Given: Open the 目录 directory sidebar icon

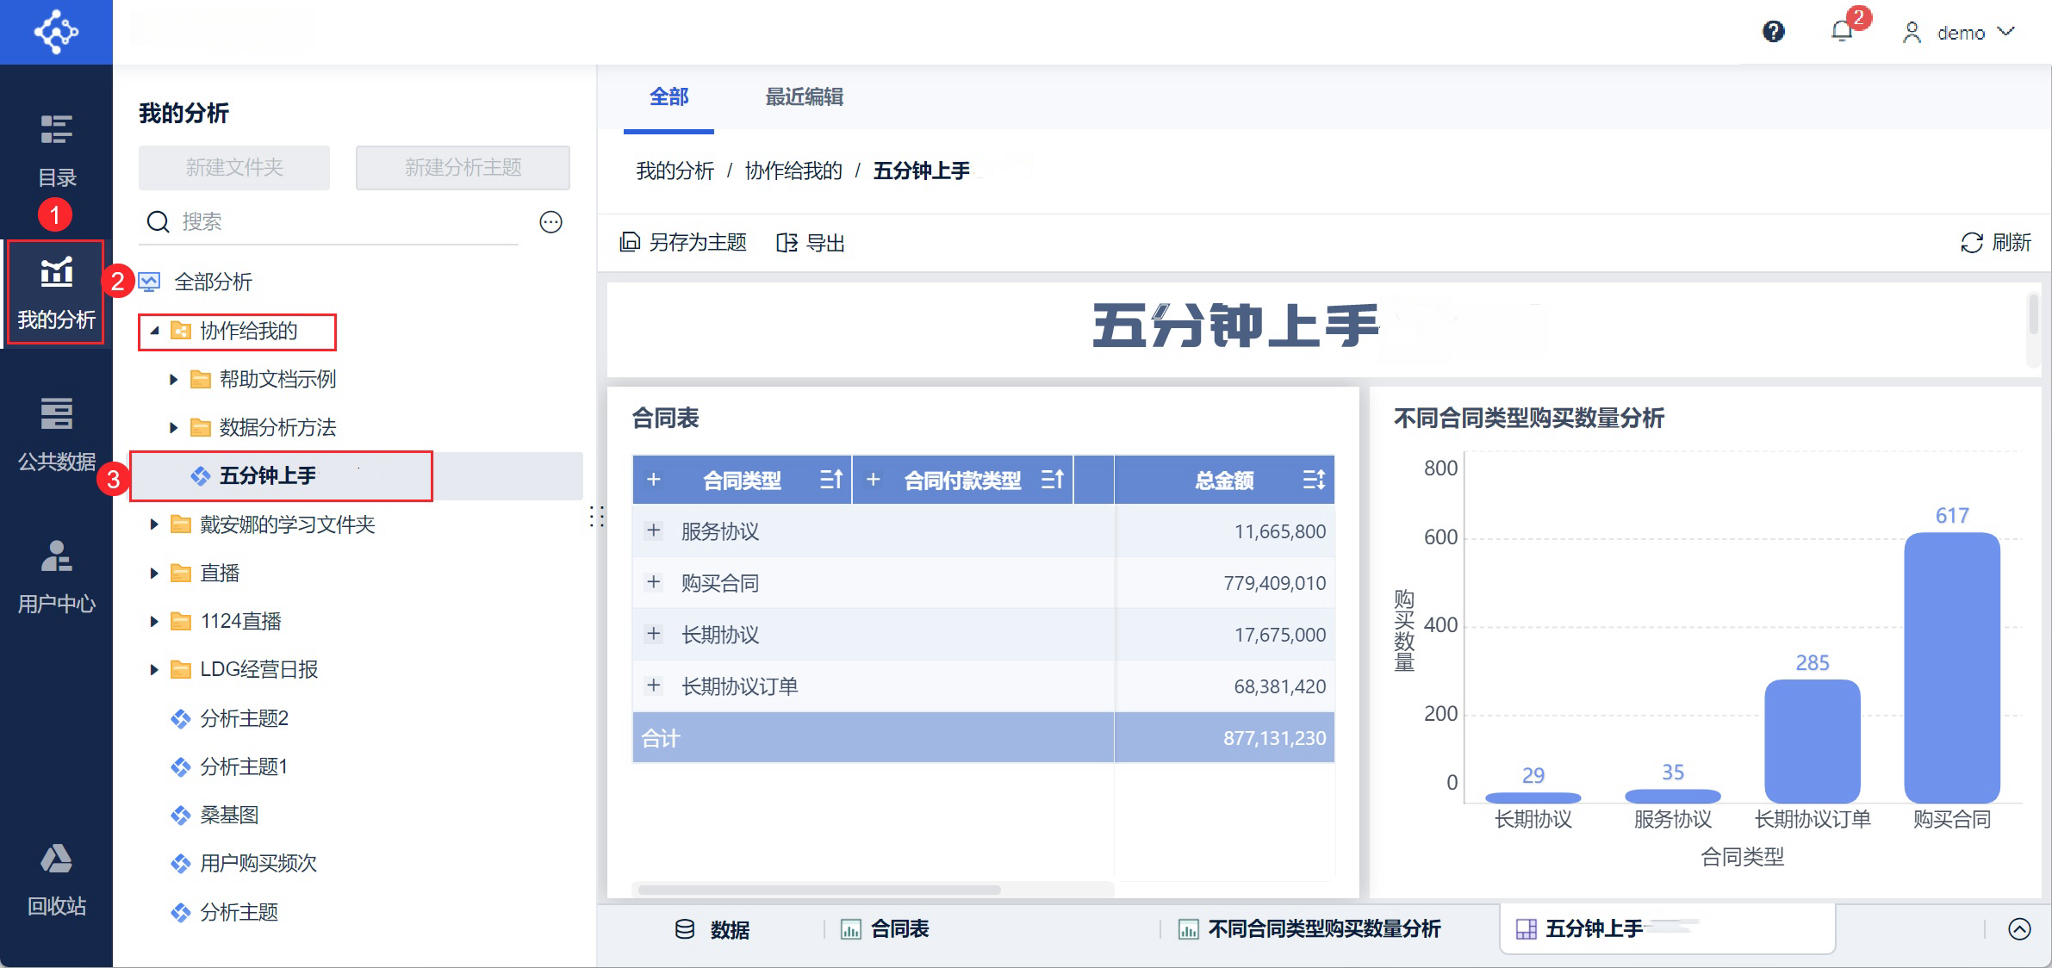Looking at the screenshot, I should pos(56,150).
